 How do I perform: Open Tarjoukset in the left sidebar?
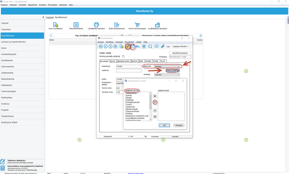coord(22,29)
